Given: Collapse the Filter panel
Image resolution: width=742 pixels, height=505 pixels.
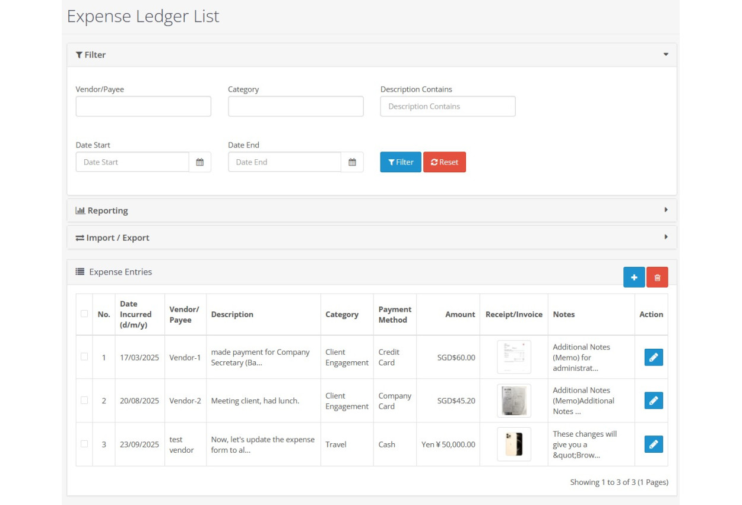Looking at the screenshot, I should (665, 55).
